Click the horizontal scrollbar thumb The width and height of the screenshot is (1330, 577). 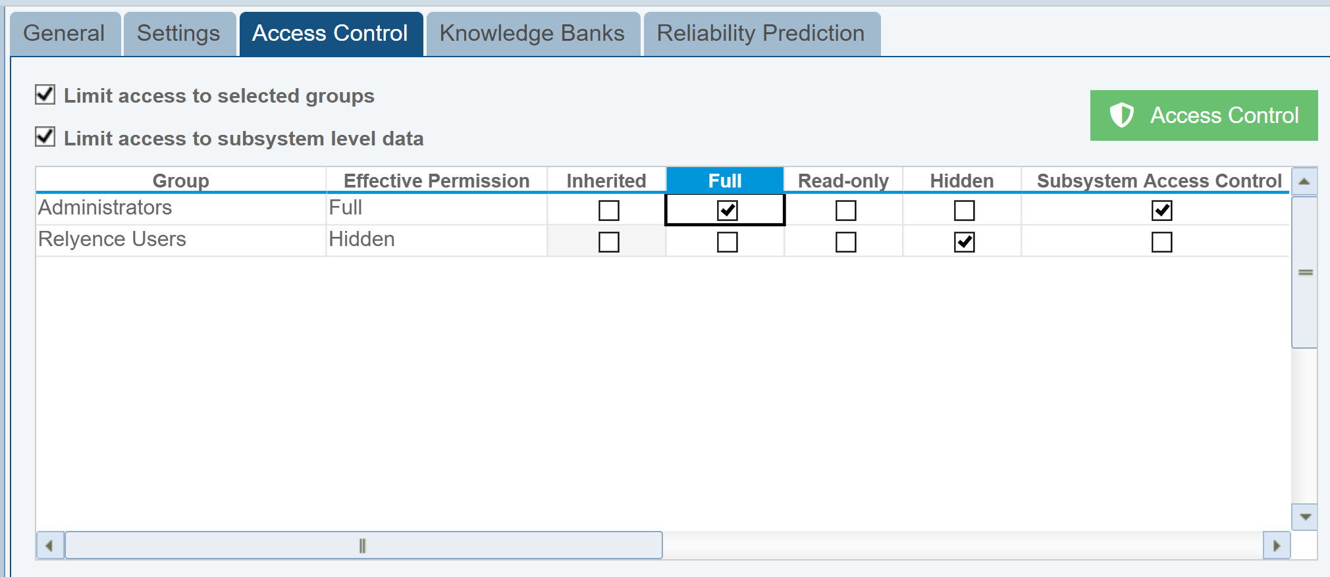[363, 545]
